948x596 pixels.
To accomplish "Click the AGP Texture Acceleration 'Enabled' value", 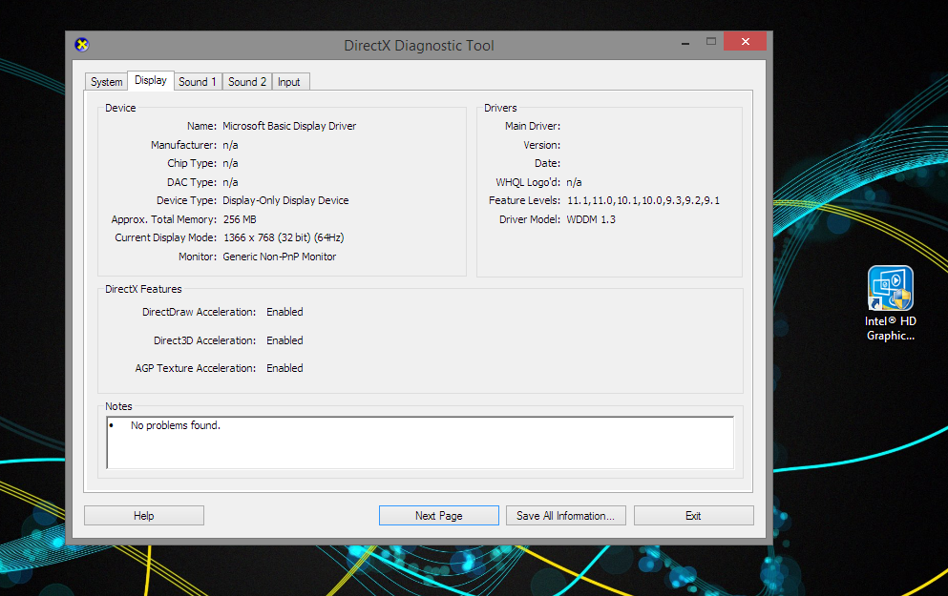I will pos(284,368).
